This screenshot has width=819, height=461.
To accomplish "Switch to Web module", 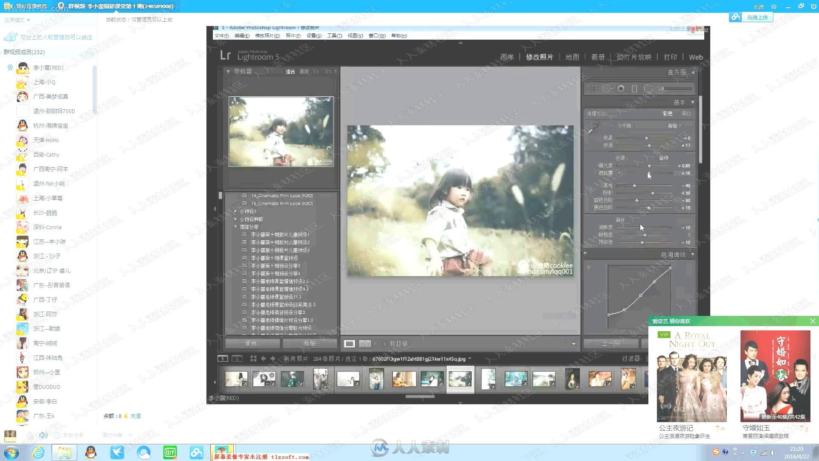I will pyautogui.click(x=696, y=57).
